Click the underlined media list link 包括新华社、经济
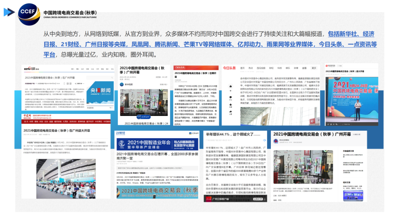The height and width of the screenshot is (224, 398). pyautogui.click(x=351, y=34)
